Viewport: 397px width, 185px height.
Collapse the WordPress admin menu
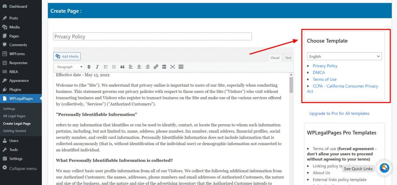[23, 168]
